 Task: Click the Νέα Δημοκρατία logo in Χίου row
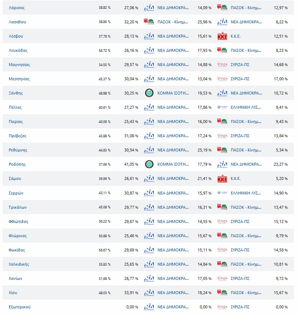click(149, 293)
